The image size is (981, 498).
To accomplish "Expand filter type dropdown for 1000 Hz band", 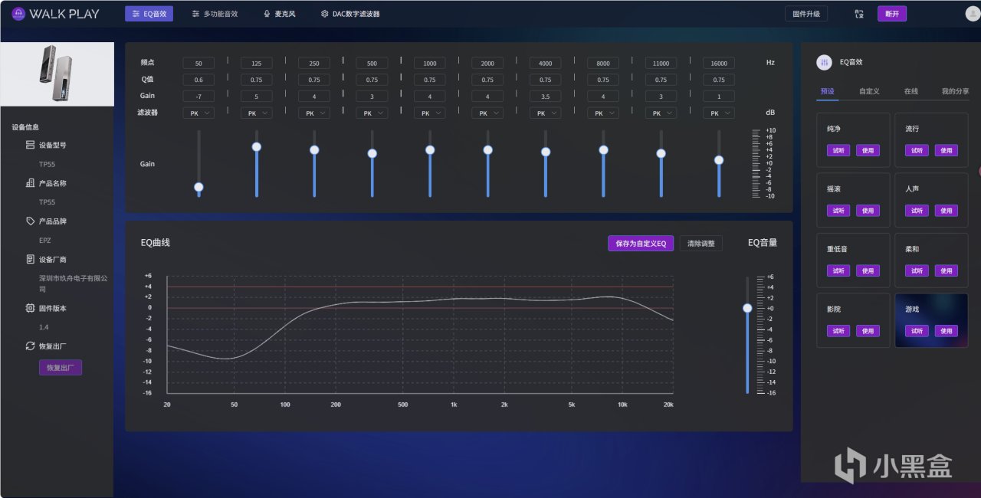I will [430, 113].
